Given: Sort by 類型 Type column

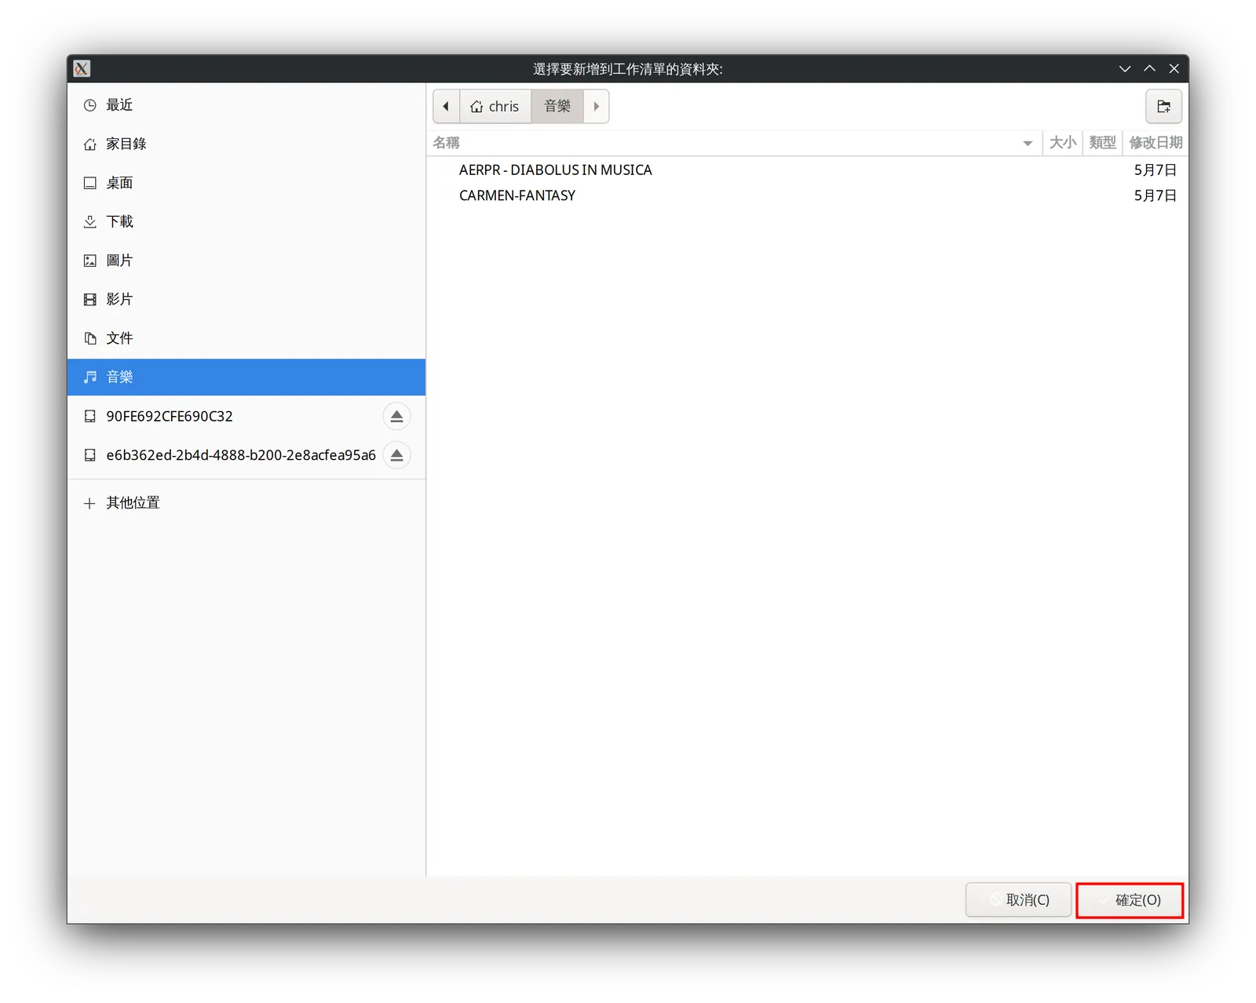Looking at the screenshot, I should coord(1102,143).
